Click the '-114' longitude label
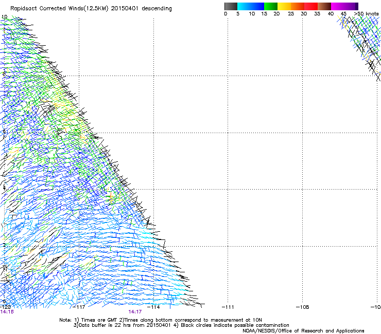381x334 pixels. (x=153, y=307)
